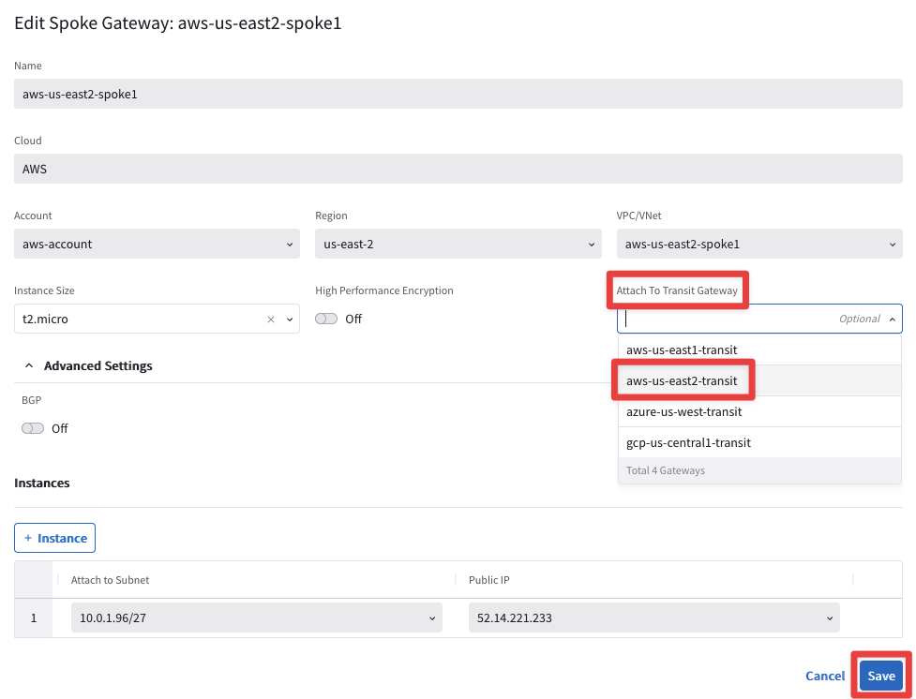Collapse the transit gateway dropdown chevron
The image size is (916, 699).
[893, 320]
